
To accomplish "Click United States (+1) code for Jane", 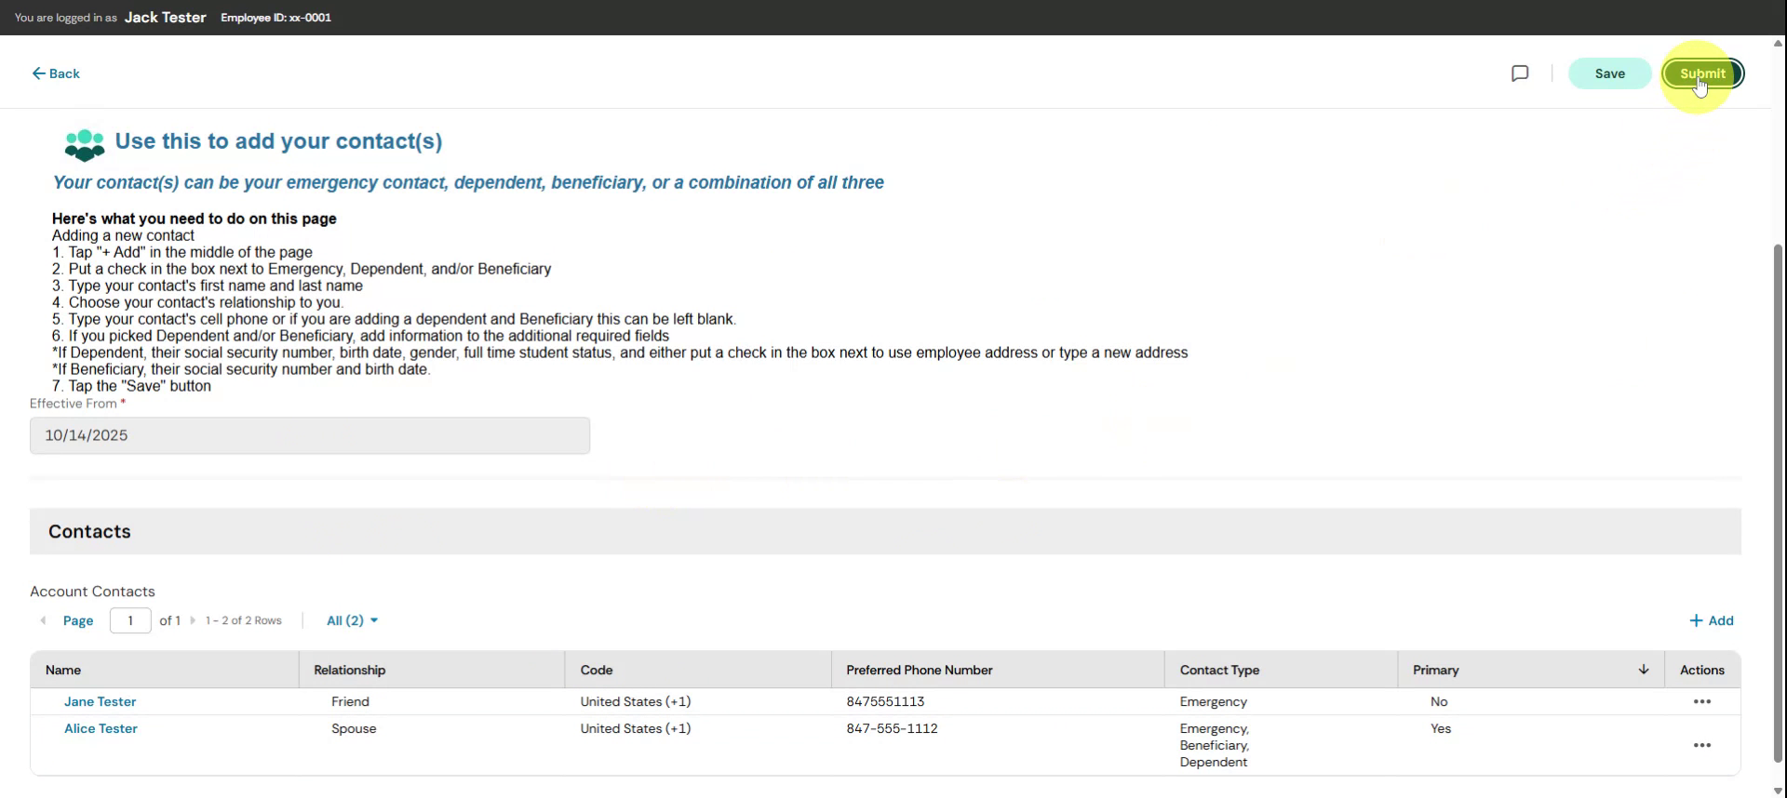I will 636,701.
